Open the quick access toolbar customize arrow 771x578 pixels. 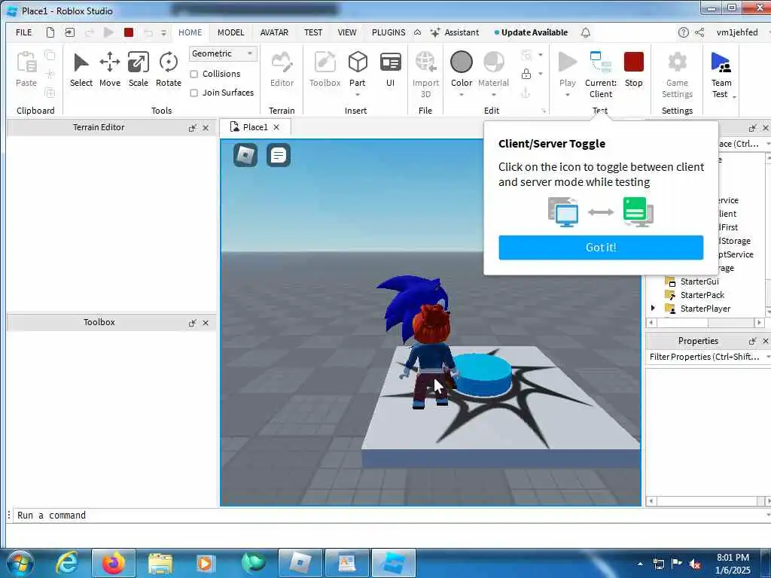[x=163, y=33]
